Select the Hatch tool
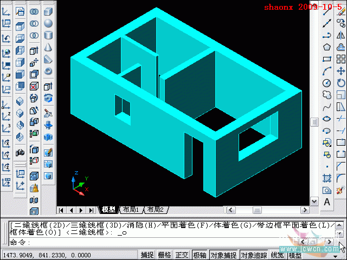This screenshot has width=347, height=260. pyautogui.click(x=327, y=178)
